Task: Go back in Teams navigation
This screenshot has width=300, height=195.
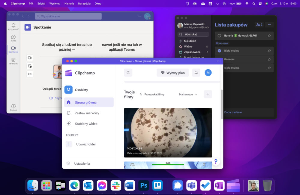Action: pyautogui.click(x=23, y=16)
